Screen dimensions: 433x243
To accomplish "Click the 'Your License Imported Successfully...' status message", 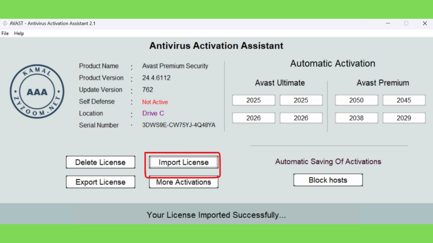I will [216, 215].
